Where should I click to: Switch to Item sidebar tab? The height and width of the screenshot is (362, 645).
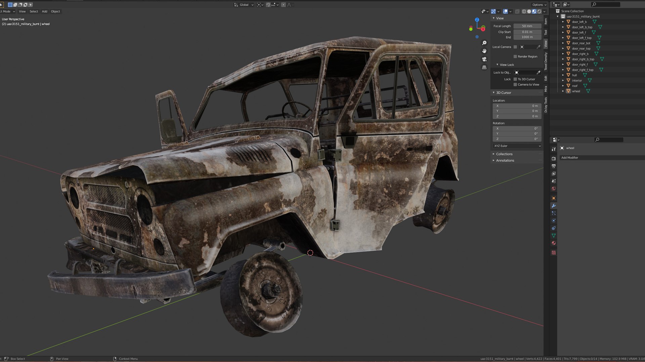pos(546,21)
